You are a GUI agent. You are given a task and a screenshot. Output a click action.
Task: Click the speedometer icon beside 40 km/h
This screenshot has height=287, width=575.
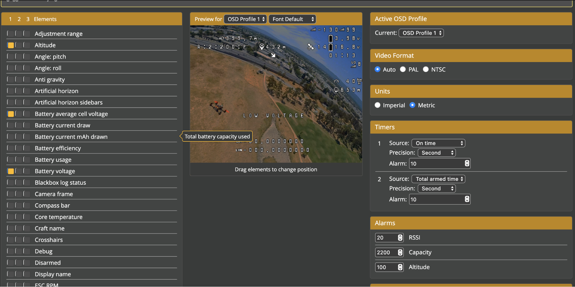pos(336,81)
